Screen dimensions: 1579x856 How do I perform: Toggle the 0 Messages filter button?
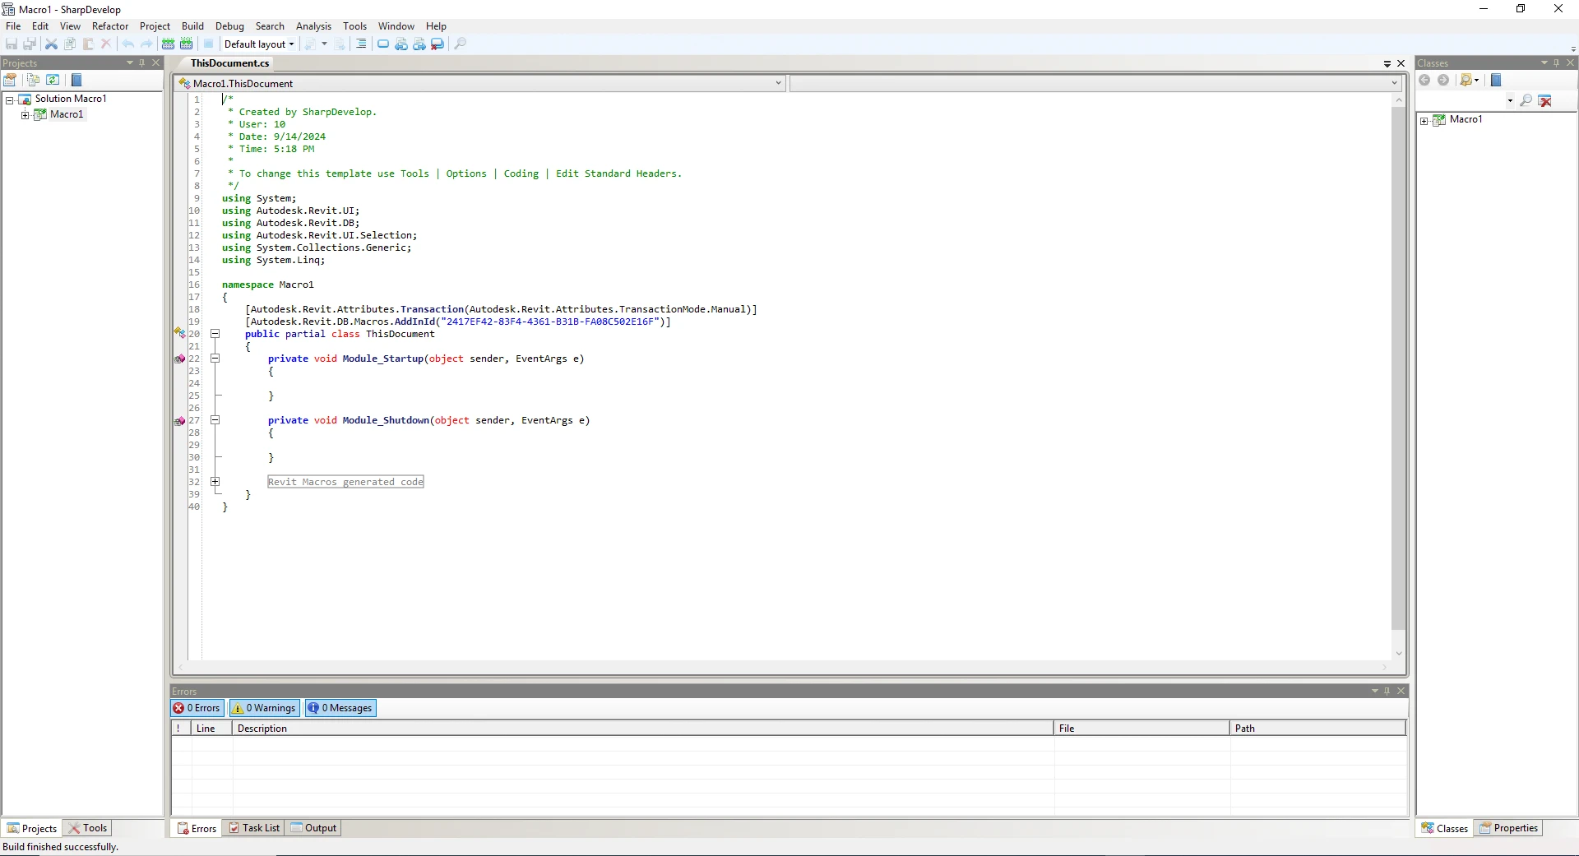click(340, 708)
